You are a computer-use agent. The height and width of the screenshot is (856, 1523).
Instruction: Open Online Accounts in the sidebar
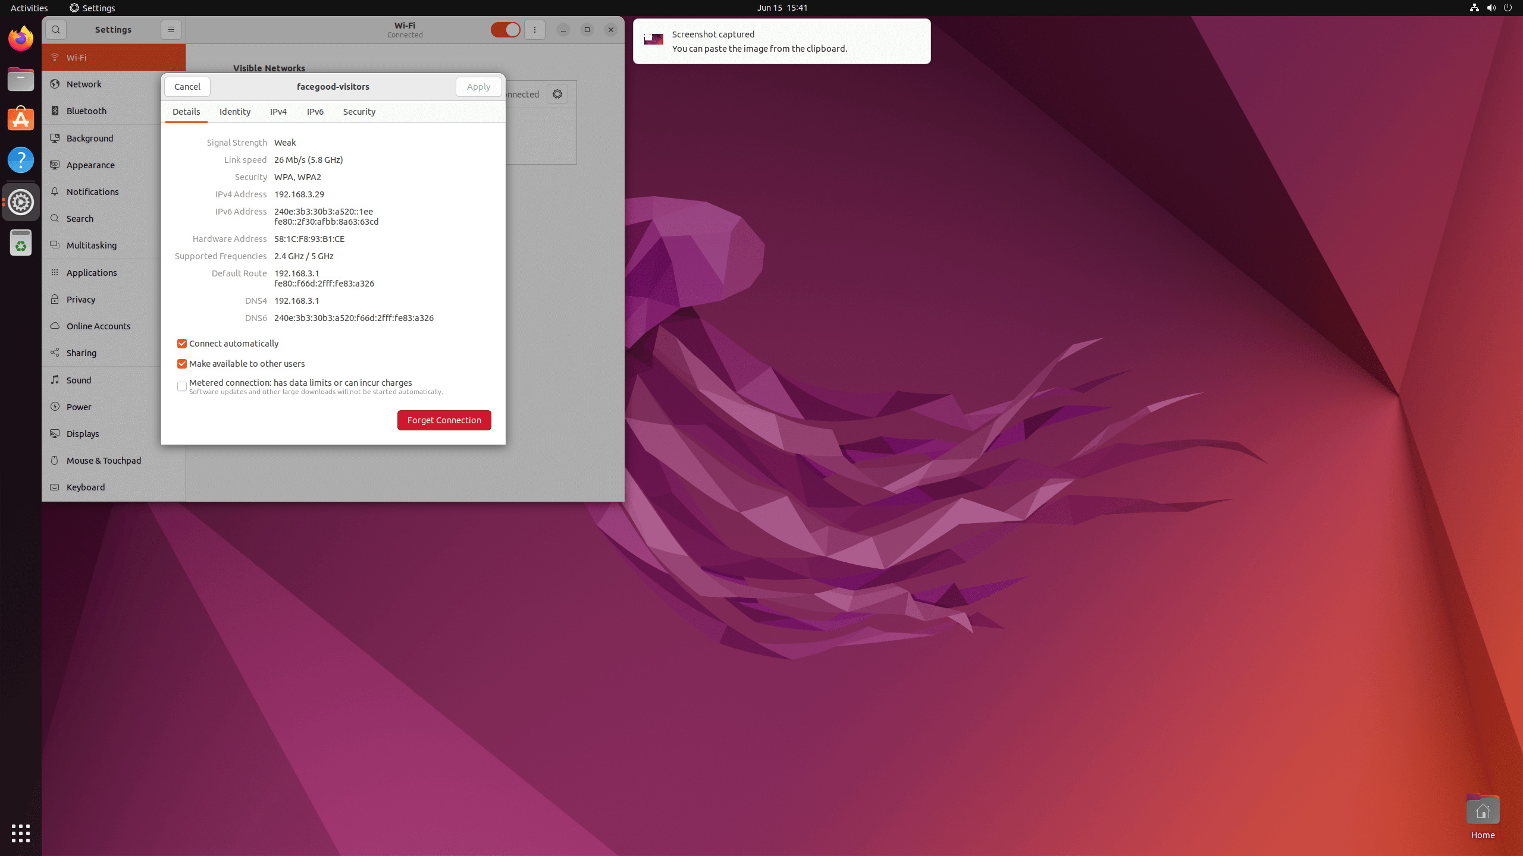point(101,326)
